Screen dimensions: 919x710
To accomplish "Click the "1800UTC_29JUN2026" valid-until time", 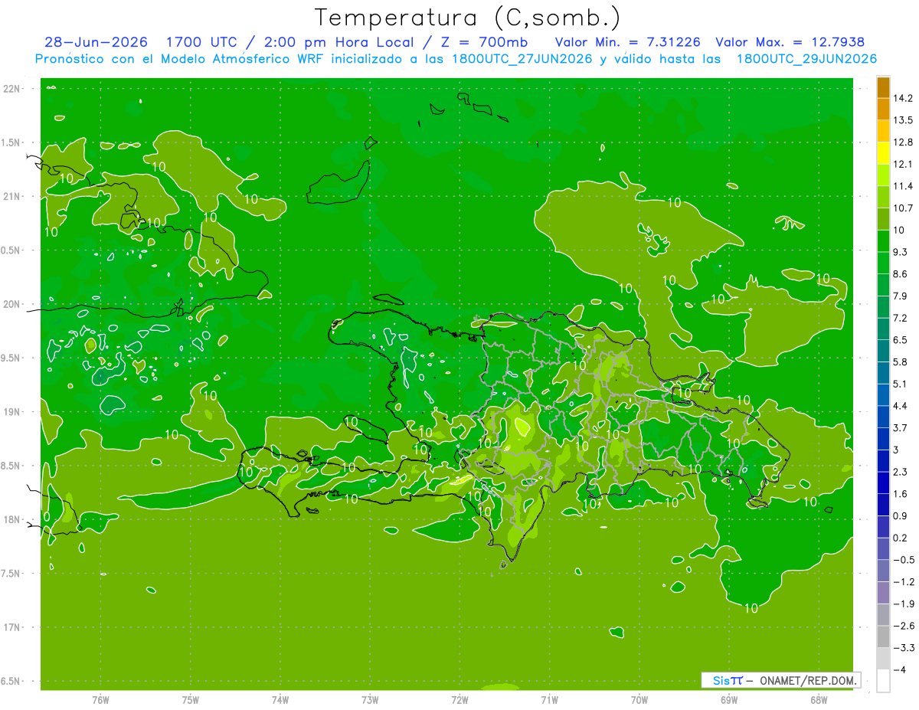I will click(806, 59).
